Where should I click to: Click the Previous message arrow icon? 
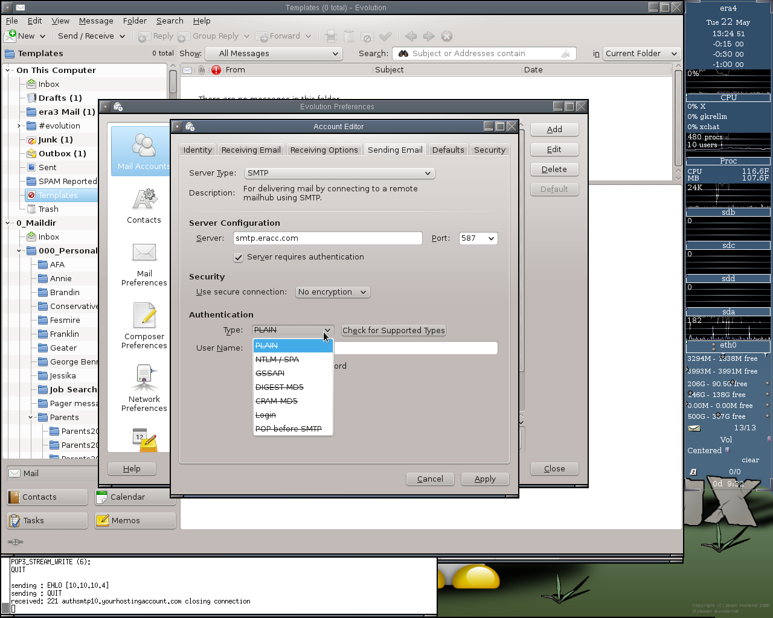[x=411, y=36]
